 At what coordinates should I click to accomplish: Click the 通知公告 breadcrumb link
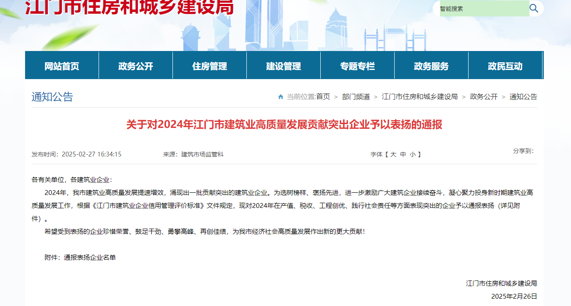[523, 97]
